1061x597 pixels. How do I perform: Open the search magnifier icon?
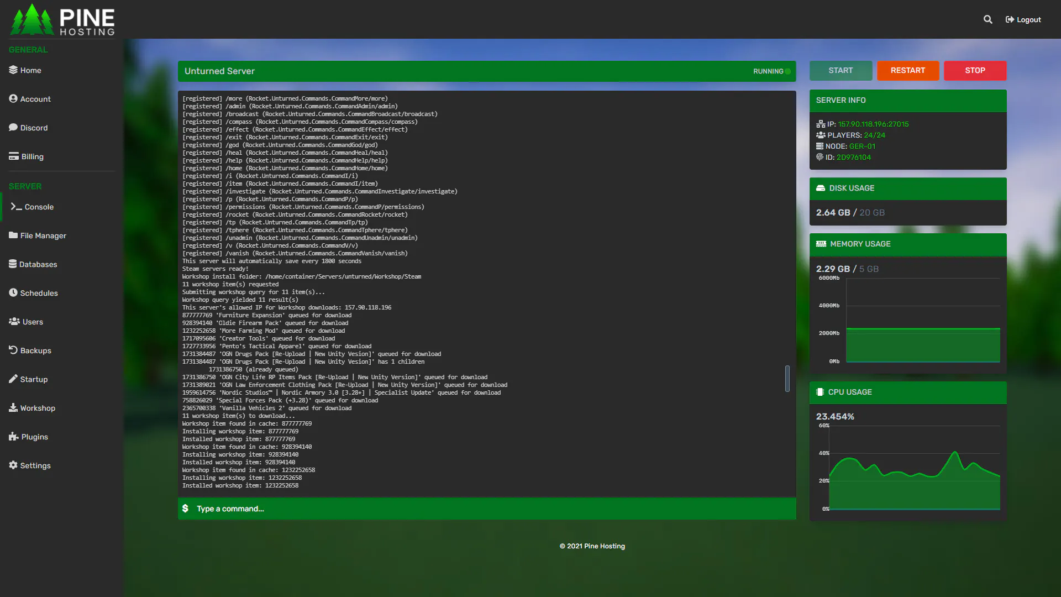click(988, 19)
